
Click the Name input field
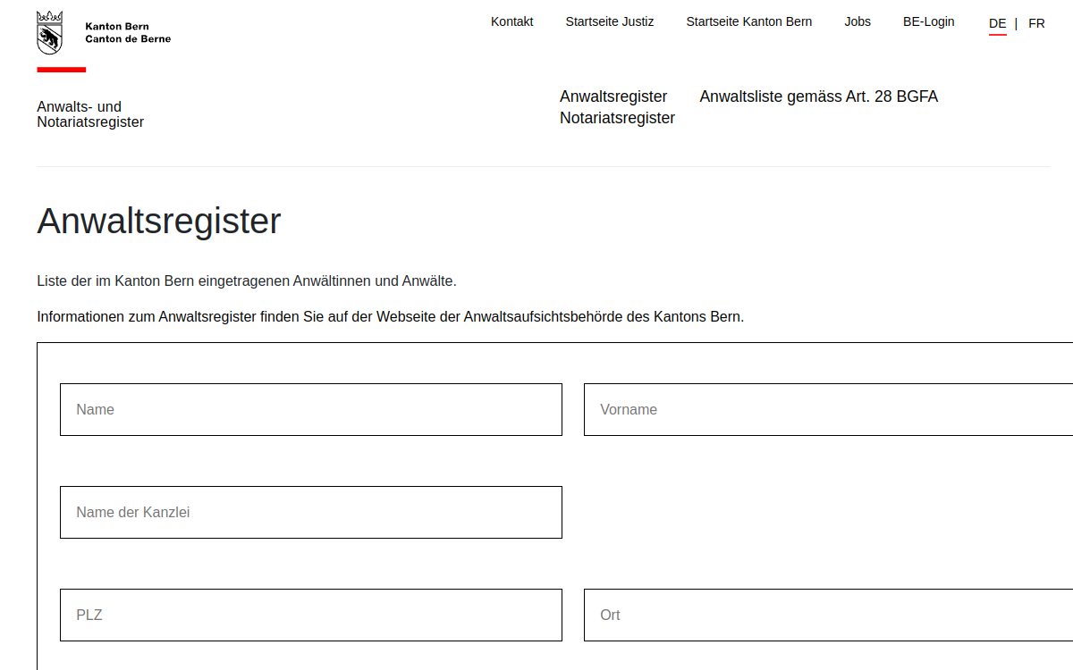311,409
